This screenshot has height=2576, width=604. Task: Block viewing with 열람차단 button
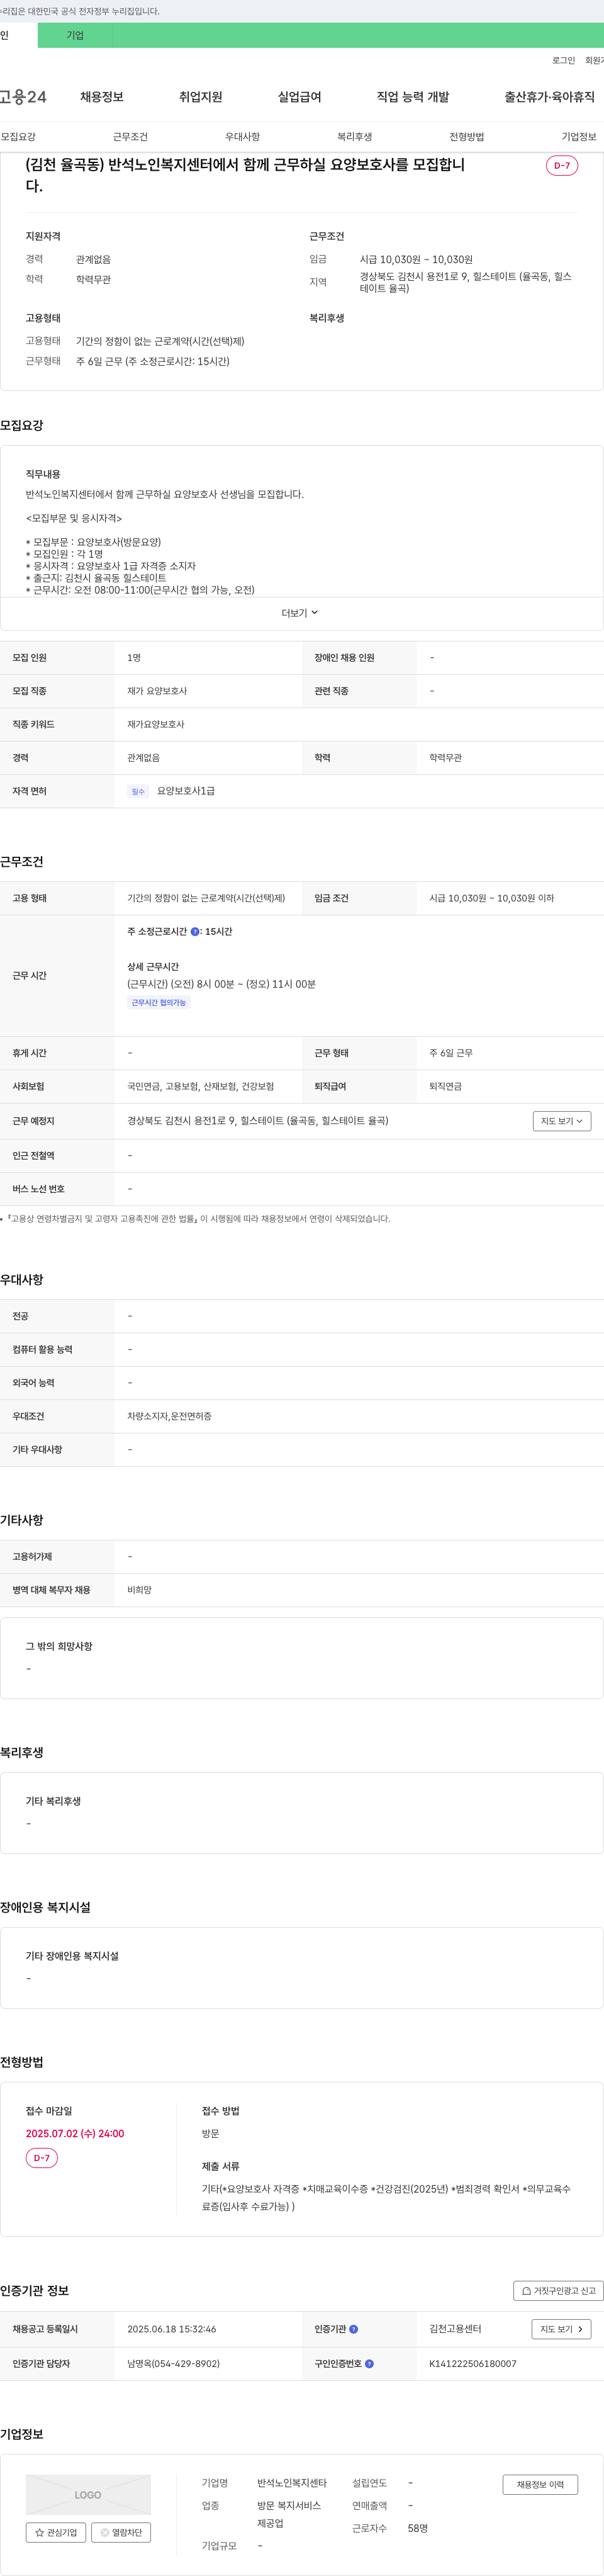[x=121, y=2532]
